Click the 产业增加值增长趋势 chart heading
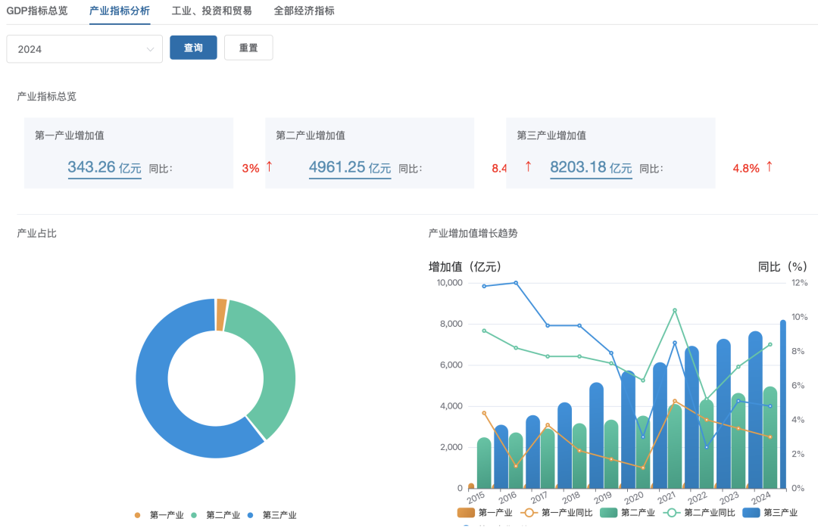The height and width of the screenshot is (528, 818). tap(473, 234)
